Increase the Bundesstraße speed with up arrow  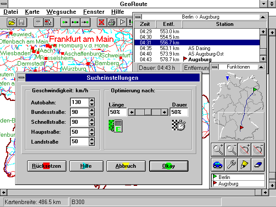point(91,110)
